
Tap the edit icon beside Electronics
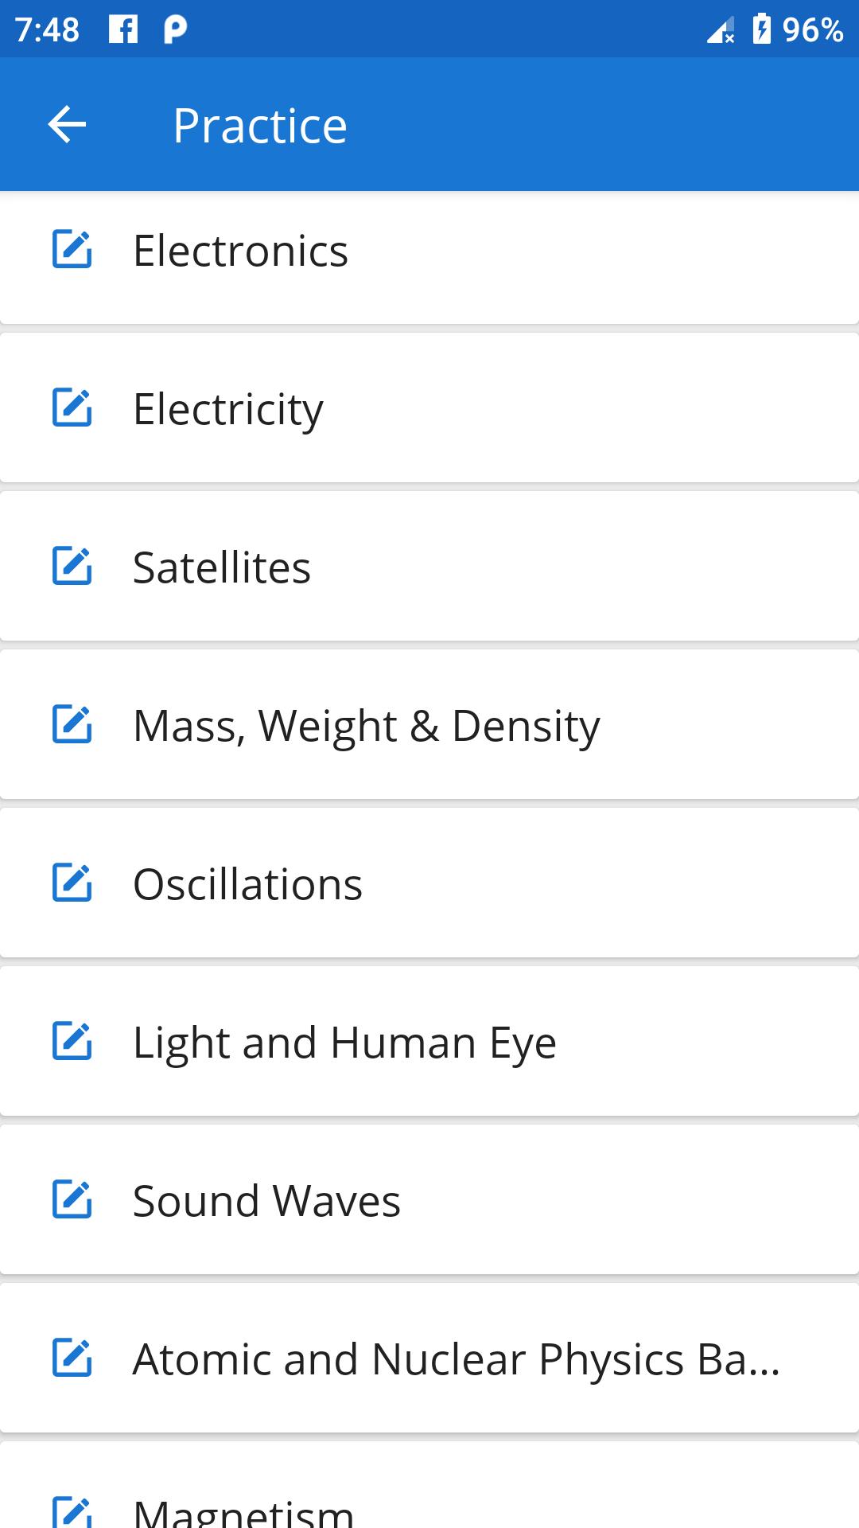click(72, 250)
